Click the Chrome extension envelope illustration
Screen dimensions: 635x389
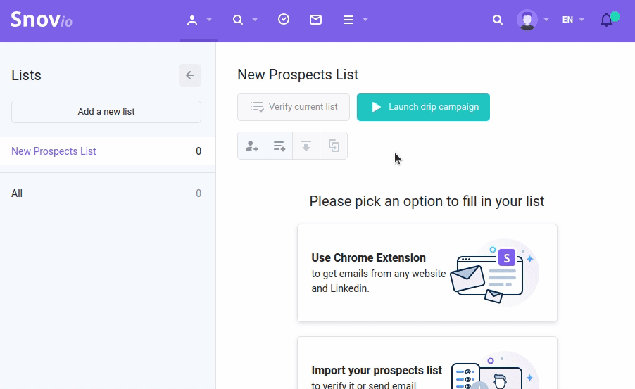pyautogui.click(x=494, y=273)
